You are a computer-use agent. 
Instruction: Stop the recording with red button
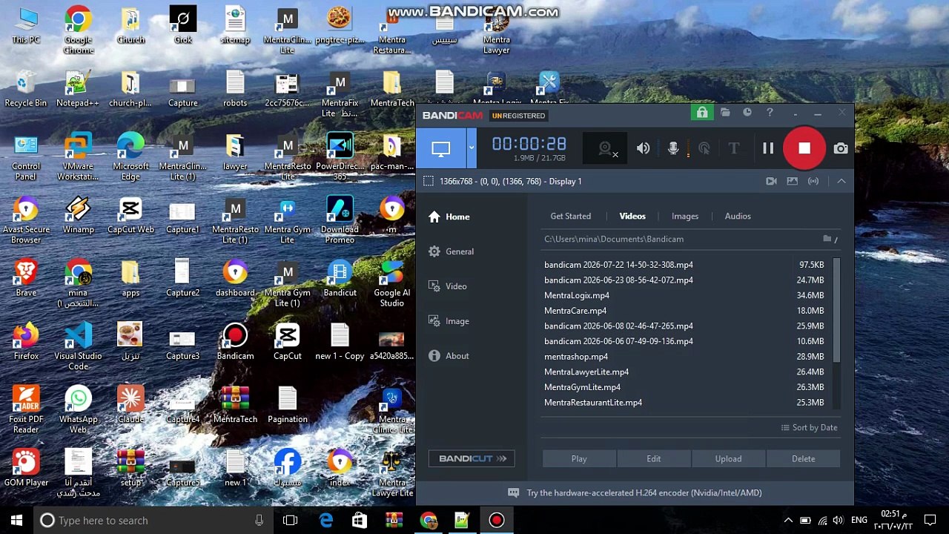coord(804,148)
